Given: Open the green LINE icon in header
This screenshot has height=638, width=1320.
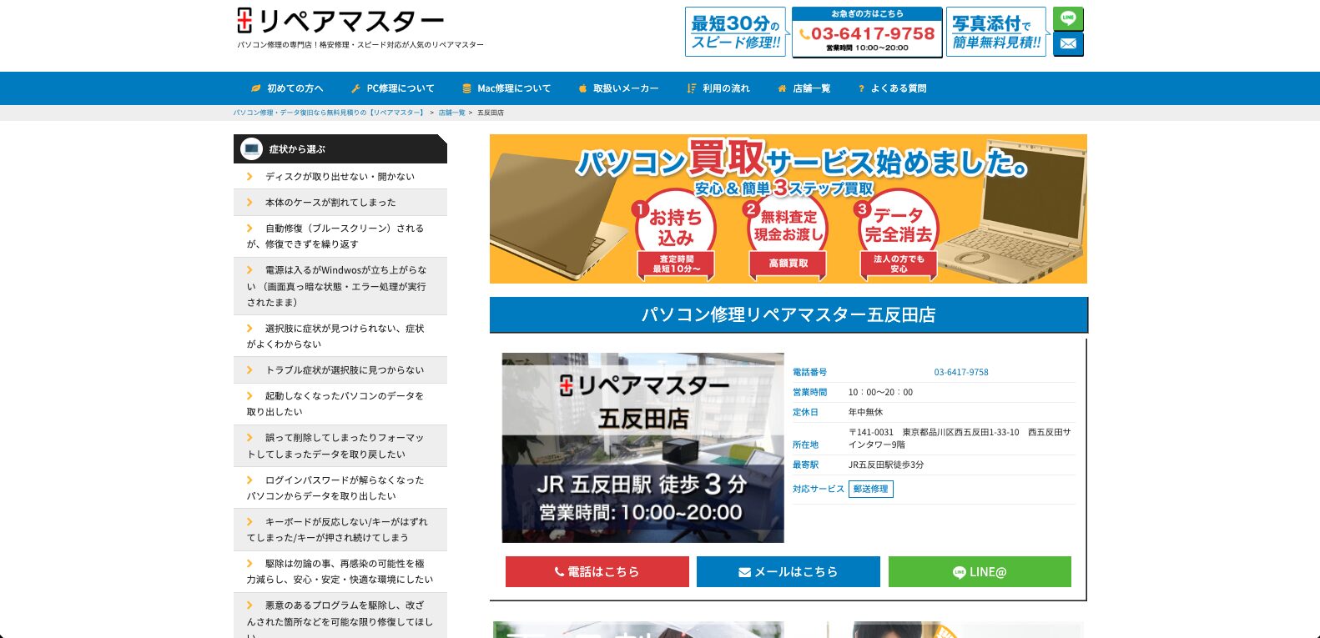Looking at the screenshot, I should 1068,18.
